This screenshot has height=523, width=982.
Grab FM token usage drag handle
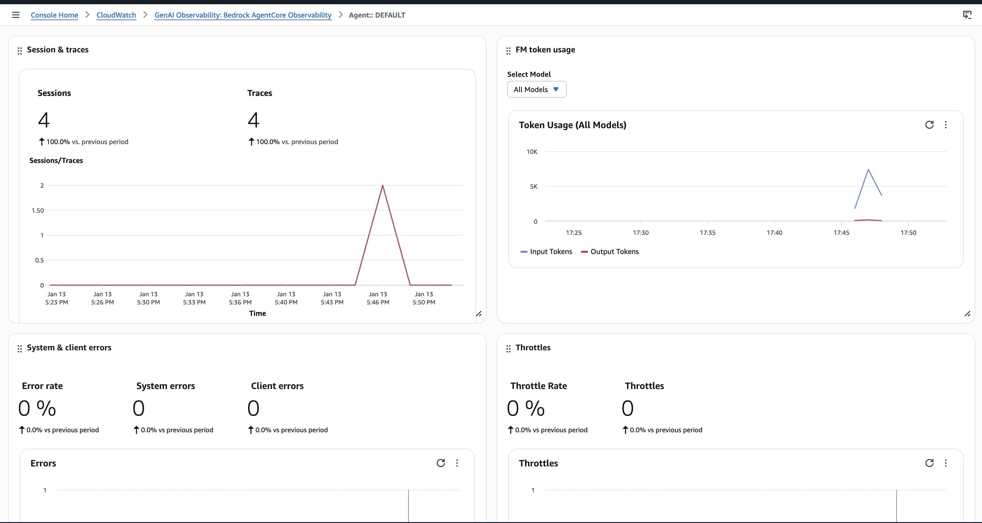[508, 50]
